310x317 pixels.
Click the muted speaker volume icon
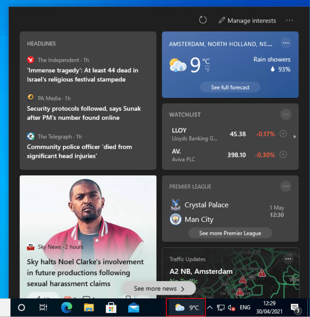tap(231, 308)
